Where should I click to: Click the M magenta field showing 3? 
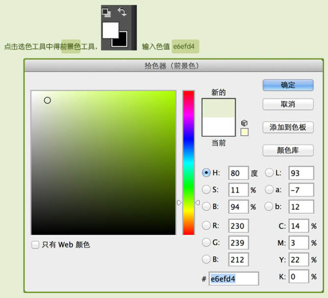pyautogui.click(x=299, y=243)
